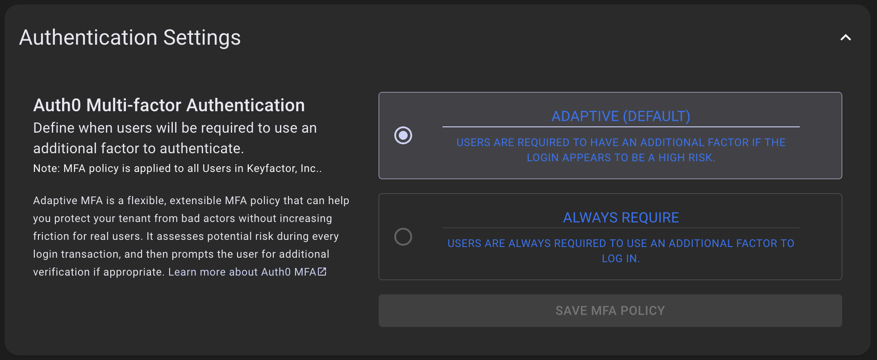Image resolution: width=877 pixels, height=360 pixels.
Task: Click the ADAPTIVE (DEFAULT) option title
Action: pyautogui.click(x=621, y=116)
